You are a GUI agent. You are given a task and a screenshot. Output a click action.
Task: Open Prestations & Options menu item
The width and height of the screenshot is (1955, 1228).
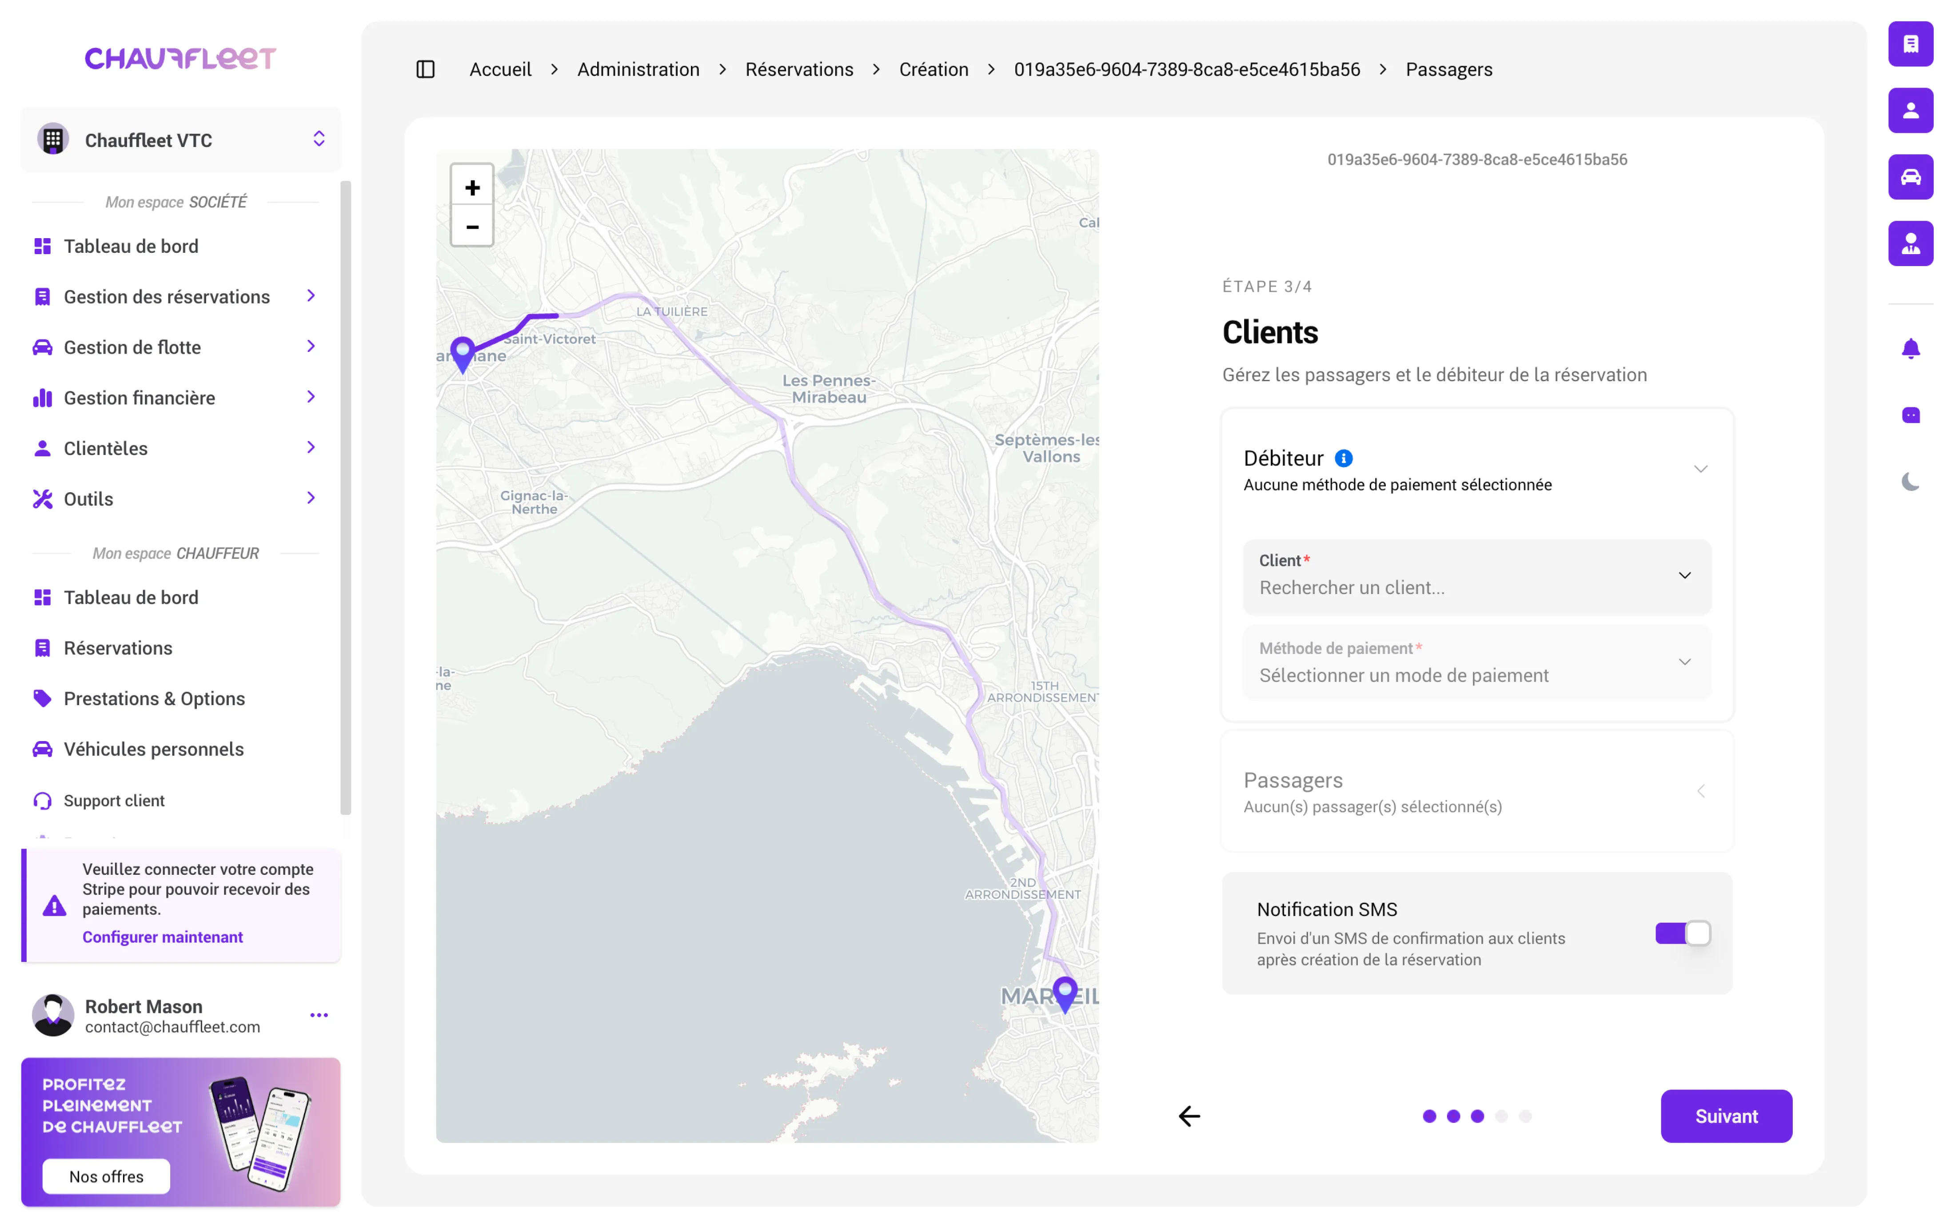pyautogui.click(x=154, y=699)
